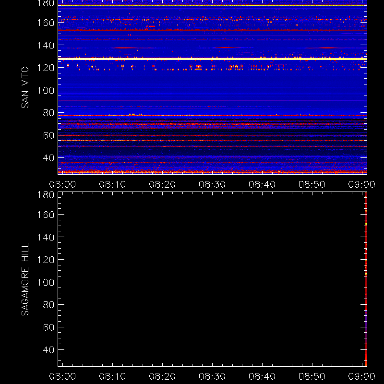Click the 80 label on SAGAMORE HILL axis

point(48,305)
